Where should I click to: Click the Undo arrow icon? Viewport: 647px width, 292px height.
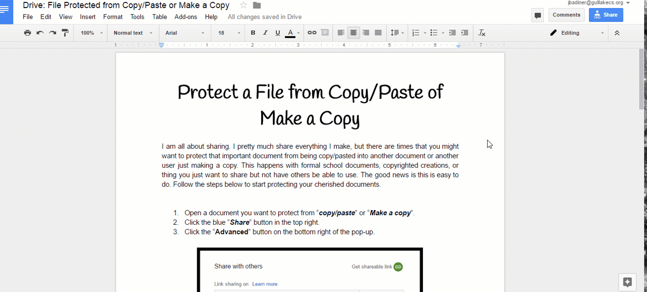click(x=40, y=33)
